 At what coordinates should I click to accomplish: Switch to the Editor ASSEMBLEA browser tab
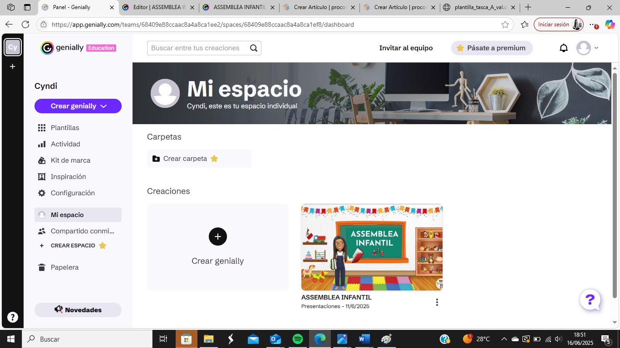160,8
